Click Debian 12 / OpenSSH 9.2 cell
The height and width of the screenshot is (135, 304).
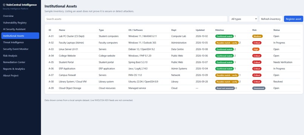141,49
